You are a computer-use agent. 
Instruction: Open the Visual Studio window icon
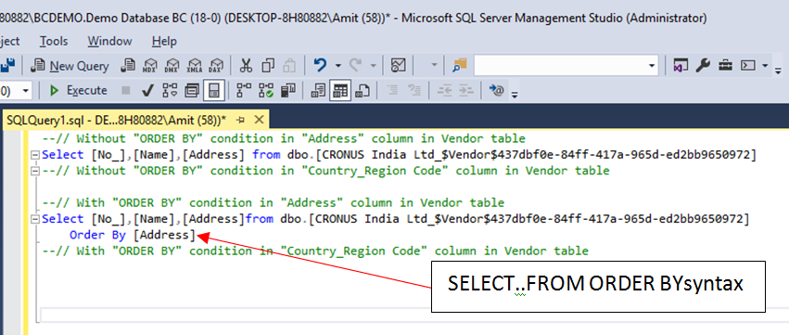[x=681, y=66]
